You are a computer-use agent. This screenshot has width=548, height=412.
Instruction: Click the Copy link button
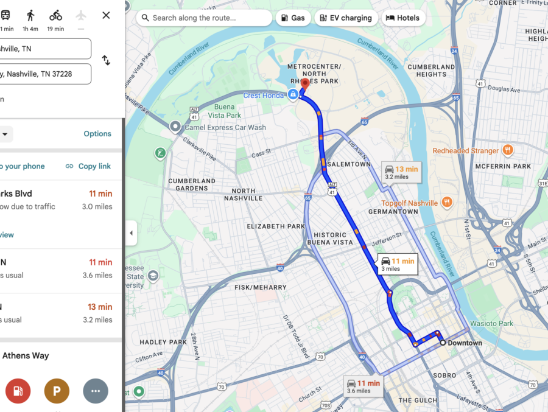88,166
